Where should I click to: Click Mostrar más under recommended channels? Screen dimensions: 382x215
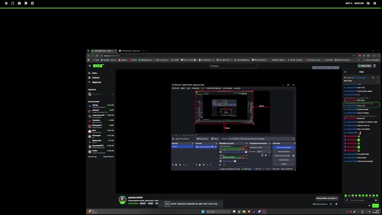click(92, 156)
